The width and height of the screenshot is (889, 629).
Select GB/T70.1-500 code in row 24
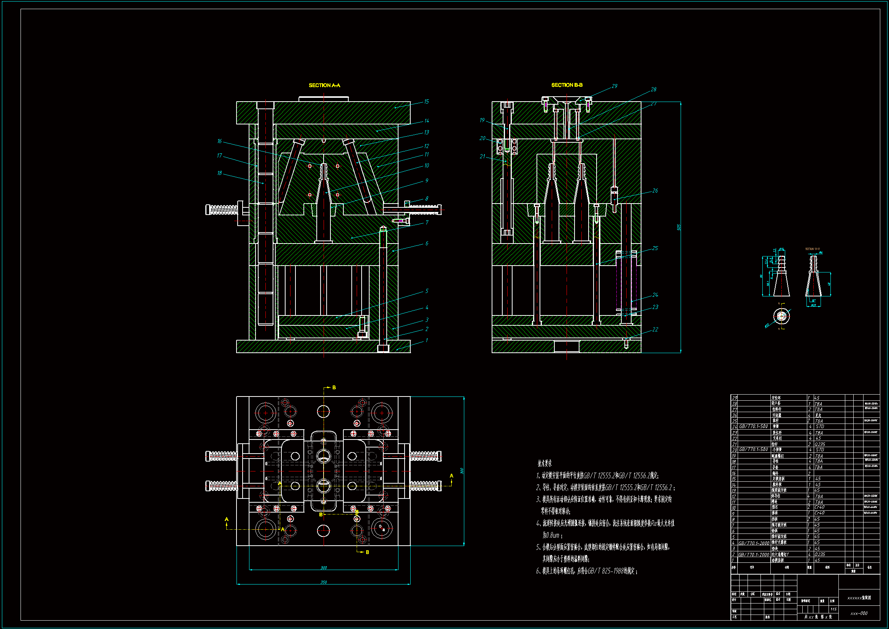pos(754,426)
